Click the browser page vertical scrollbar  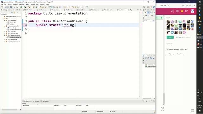pos(164,98)
